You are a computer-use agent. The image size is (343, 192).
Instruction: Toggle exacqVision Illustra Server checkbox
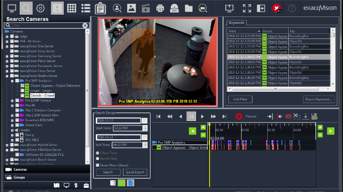(12, 76)
